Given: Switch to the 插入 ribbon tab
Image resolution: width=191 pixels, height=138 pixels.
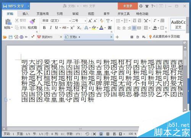Looking at the screenshot, I should [25, 14].
